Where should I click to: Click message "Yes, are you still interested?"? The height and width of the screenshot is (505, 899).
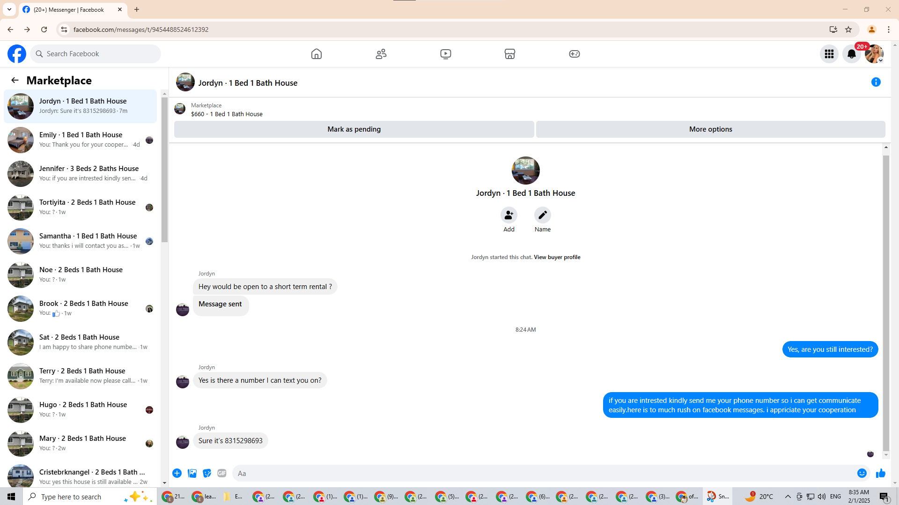[x=830, y=349]
